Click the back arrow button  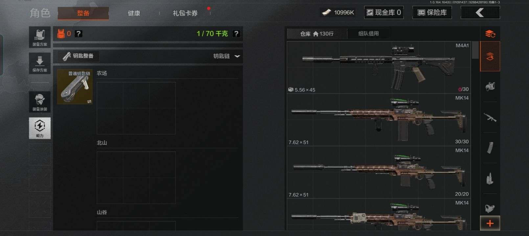click(480, 12)
